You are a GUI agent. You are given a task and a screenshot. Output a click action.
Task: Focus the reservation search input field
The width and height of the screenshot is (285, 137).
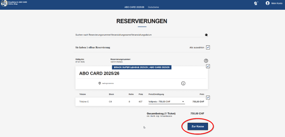[x=139, y=35]
